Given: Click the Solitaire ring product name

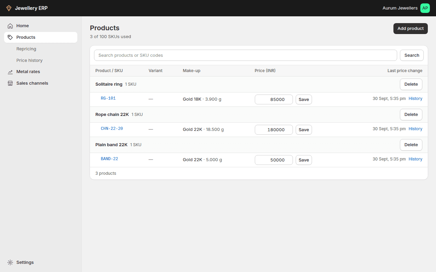Looking at the screenshot, I should pyautogui.click(x=109, y=84).
